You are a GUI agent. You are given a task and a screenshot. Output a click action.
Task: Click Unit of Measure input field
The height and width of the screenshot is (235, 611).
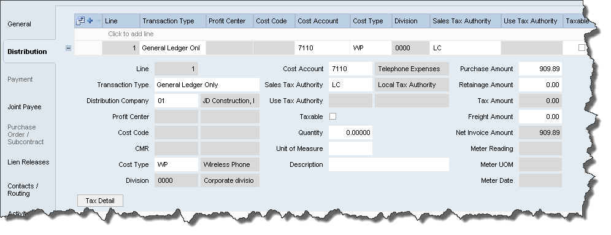click(x=350, y=148)
